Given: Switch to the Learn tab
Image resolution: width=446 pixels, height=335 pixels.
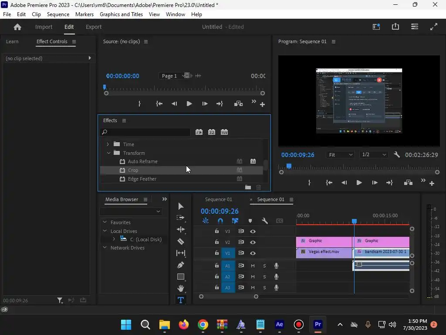Looking at the screenshot, I should click(x=12, y=41).
